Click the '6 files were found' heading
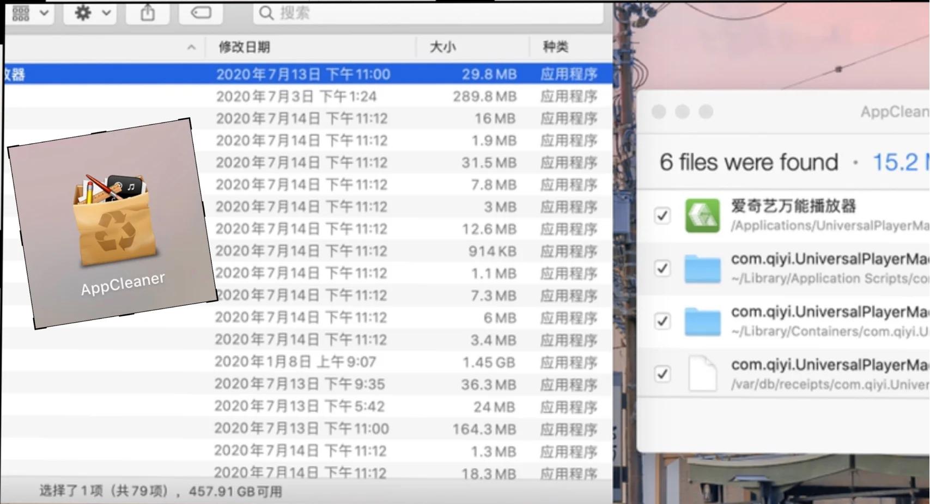 [749, 162]
